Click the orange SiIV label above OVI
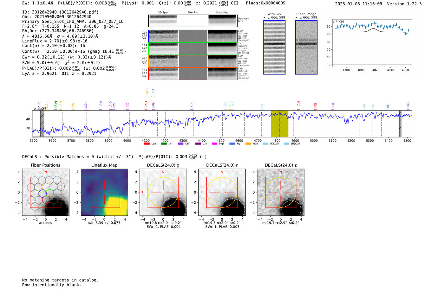Image resolution: width=444 pixels, height=302 pixels. [147, 92]
